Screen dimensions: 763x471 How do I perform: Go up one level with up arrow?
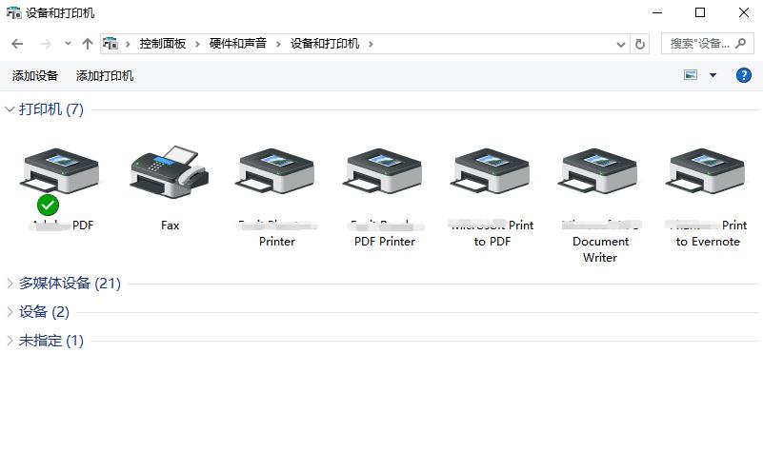pyautogui.click(x=88, y=44)
